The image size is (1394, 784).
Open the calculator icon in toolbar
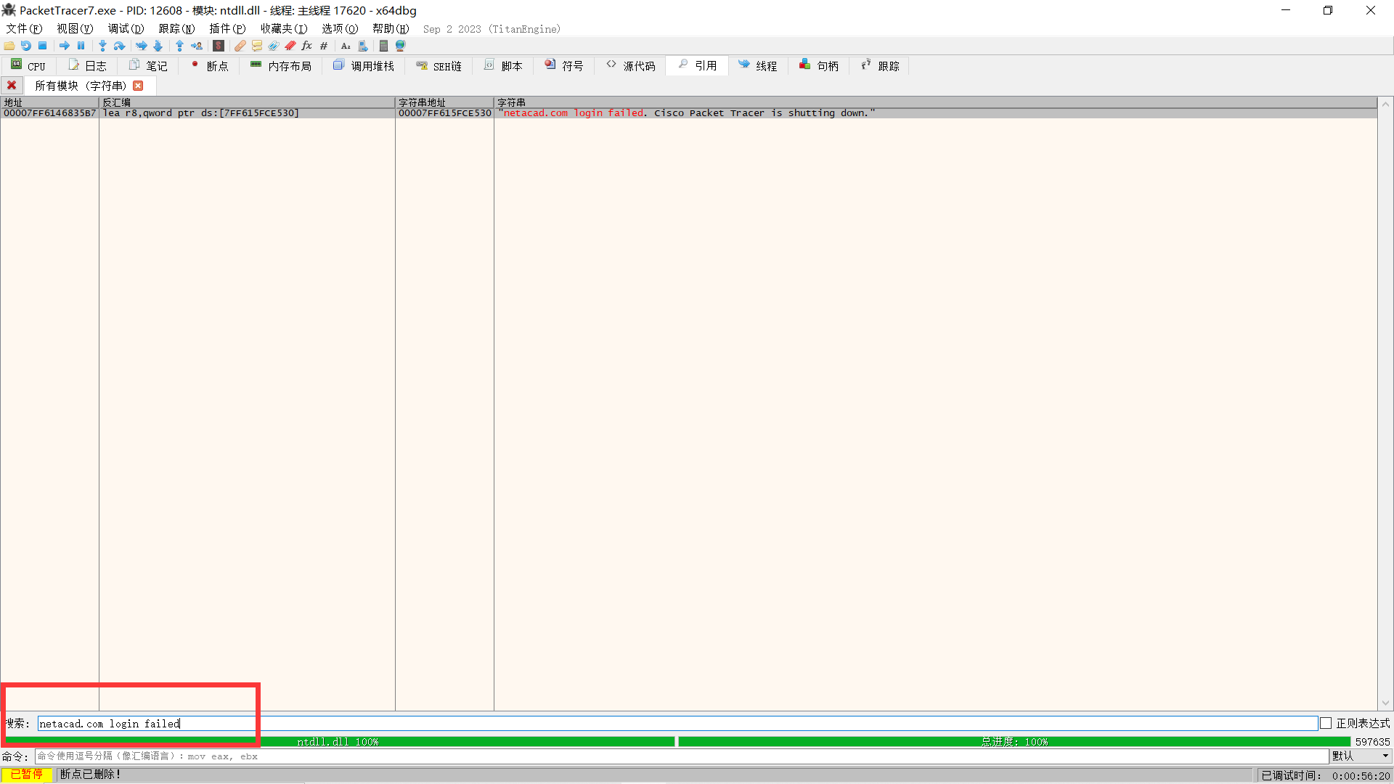383,46
